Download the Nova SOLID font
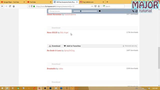 [55, 46]
